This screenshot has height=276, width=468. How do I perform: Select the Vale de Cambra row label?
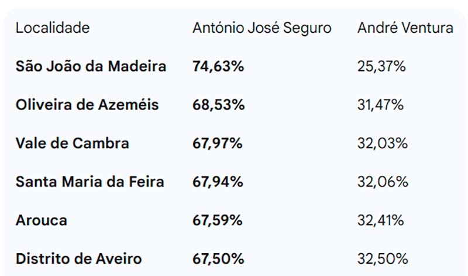point(73,144)
